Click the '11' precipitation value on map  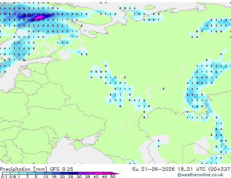19,25
